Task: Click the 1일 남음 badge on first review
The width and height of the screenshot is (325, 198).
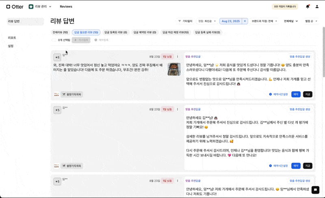Action: click(167, 57)
